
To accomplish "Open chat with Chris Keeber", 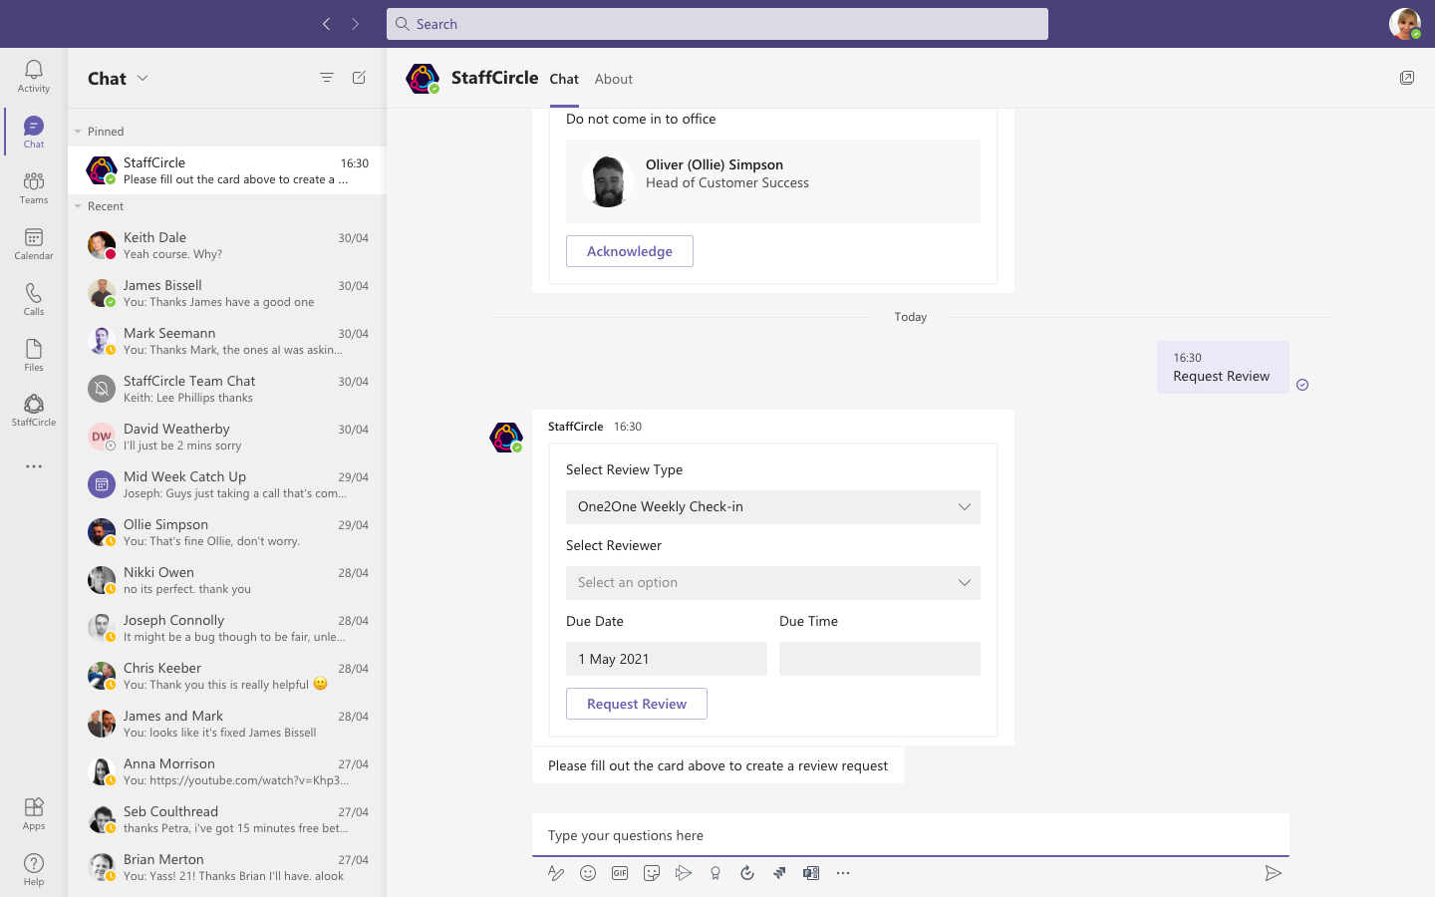I will click(227, 676).
